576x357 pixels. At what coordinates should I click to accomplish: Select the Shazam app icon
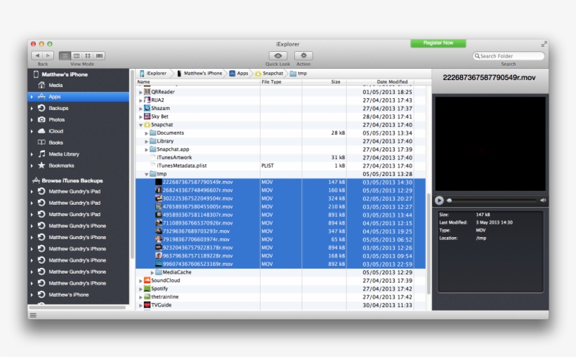point(148,108)
